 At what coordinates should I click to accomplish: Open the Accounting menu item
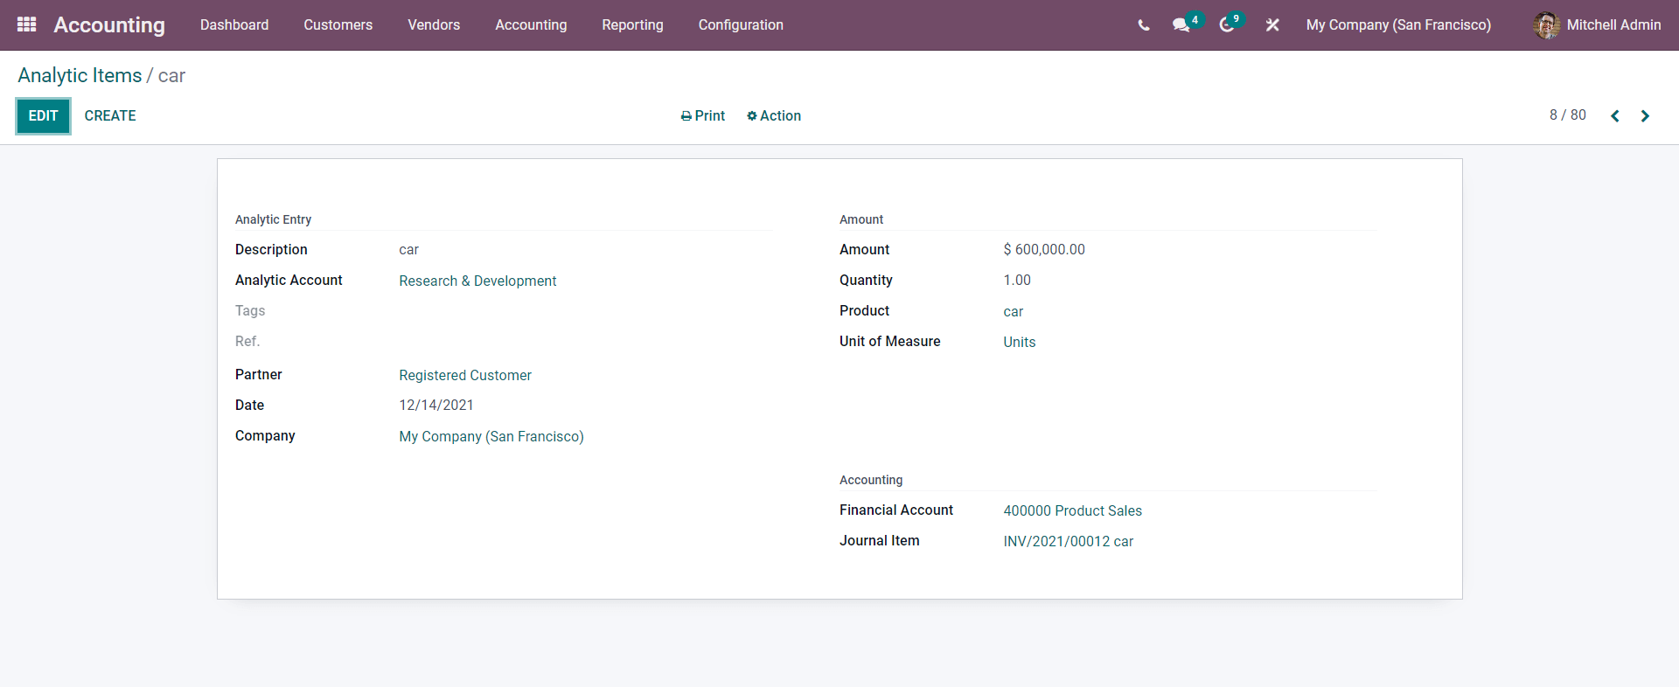point(531,25)
